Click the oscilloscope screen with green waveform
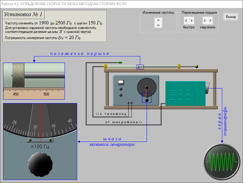The width and height of the screenshot is (243, 183). pyautogui.click(x=222, y=160)
